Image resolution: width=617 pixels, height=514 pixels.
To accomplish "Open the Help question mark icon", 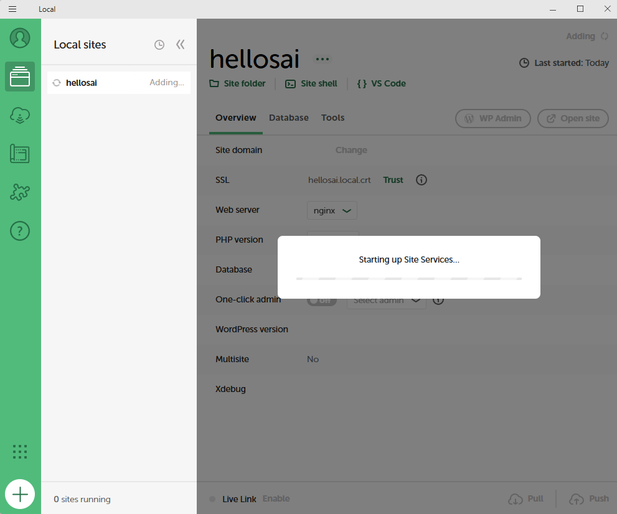I will click(x=20, y=231).
